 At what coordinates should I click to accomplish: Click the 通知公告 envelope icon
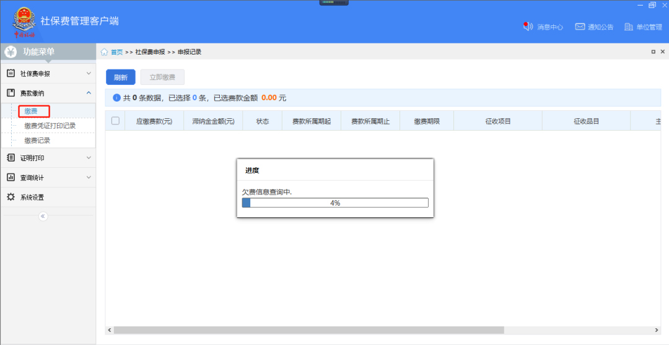580,27
